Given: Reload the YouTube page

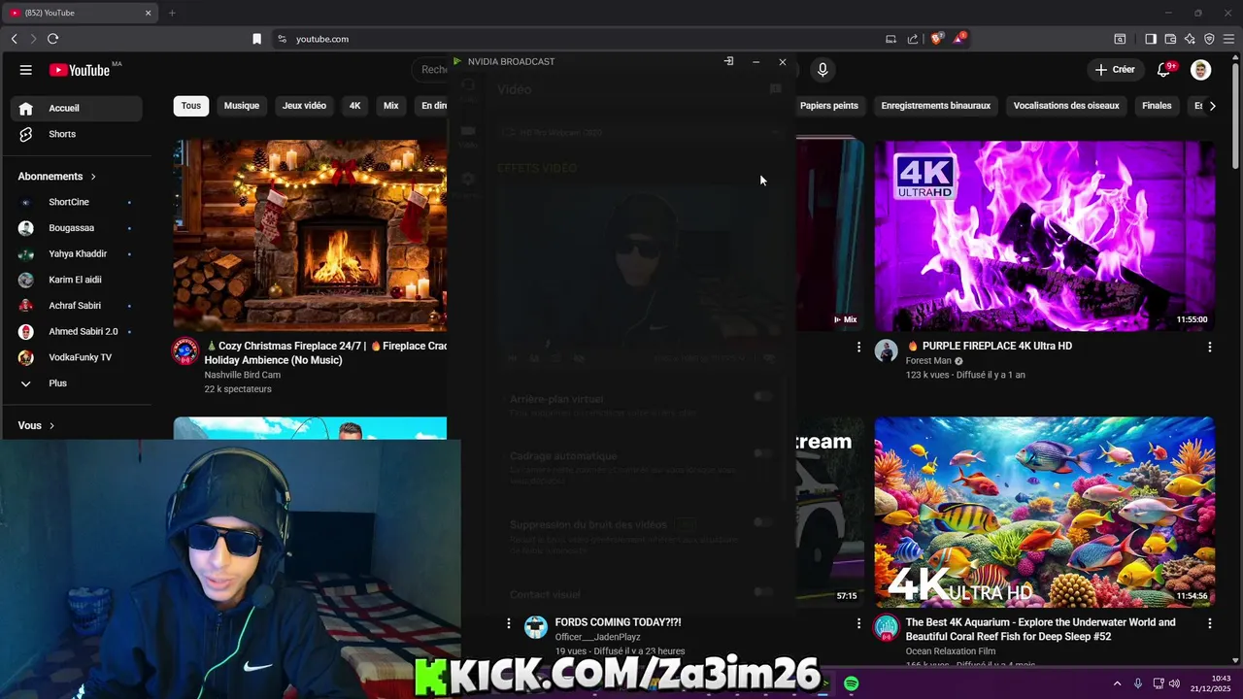Looking at the screenshot, I should click(x=52, y=39).
